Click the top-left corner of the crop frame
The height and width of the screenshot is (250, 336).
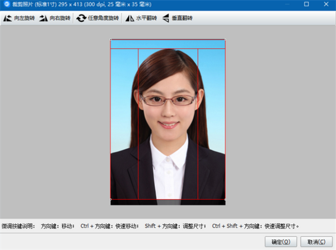point(110,40)
